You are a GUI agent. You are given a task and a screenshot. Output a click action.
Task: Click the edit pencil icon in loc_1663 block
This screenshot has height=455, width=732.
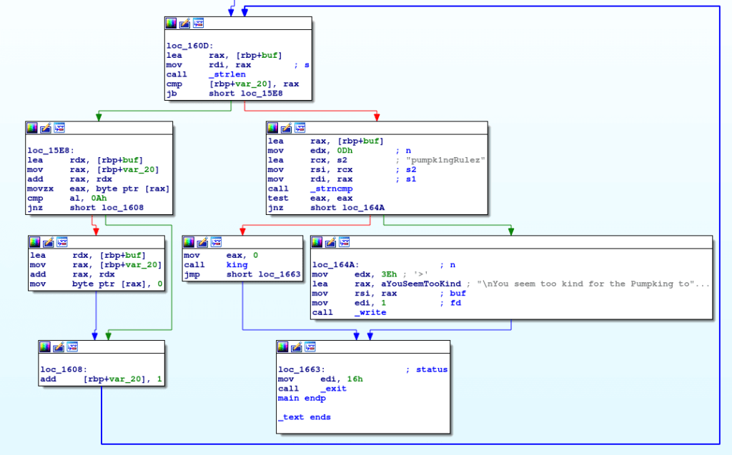297,346
